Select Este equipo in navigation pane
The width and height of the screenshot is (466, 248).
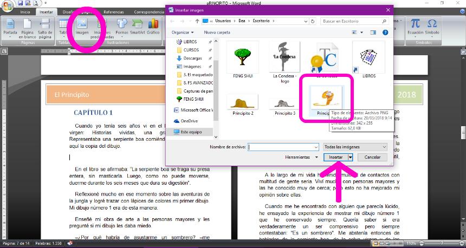pos(191,132)
